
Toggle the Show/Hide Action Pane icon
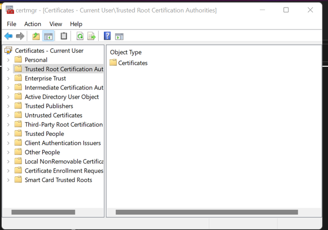point(119,36)
